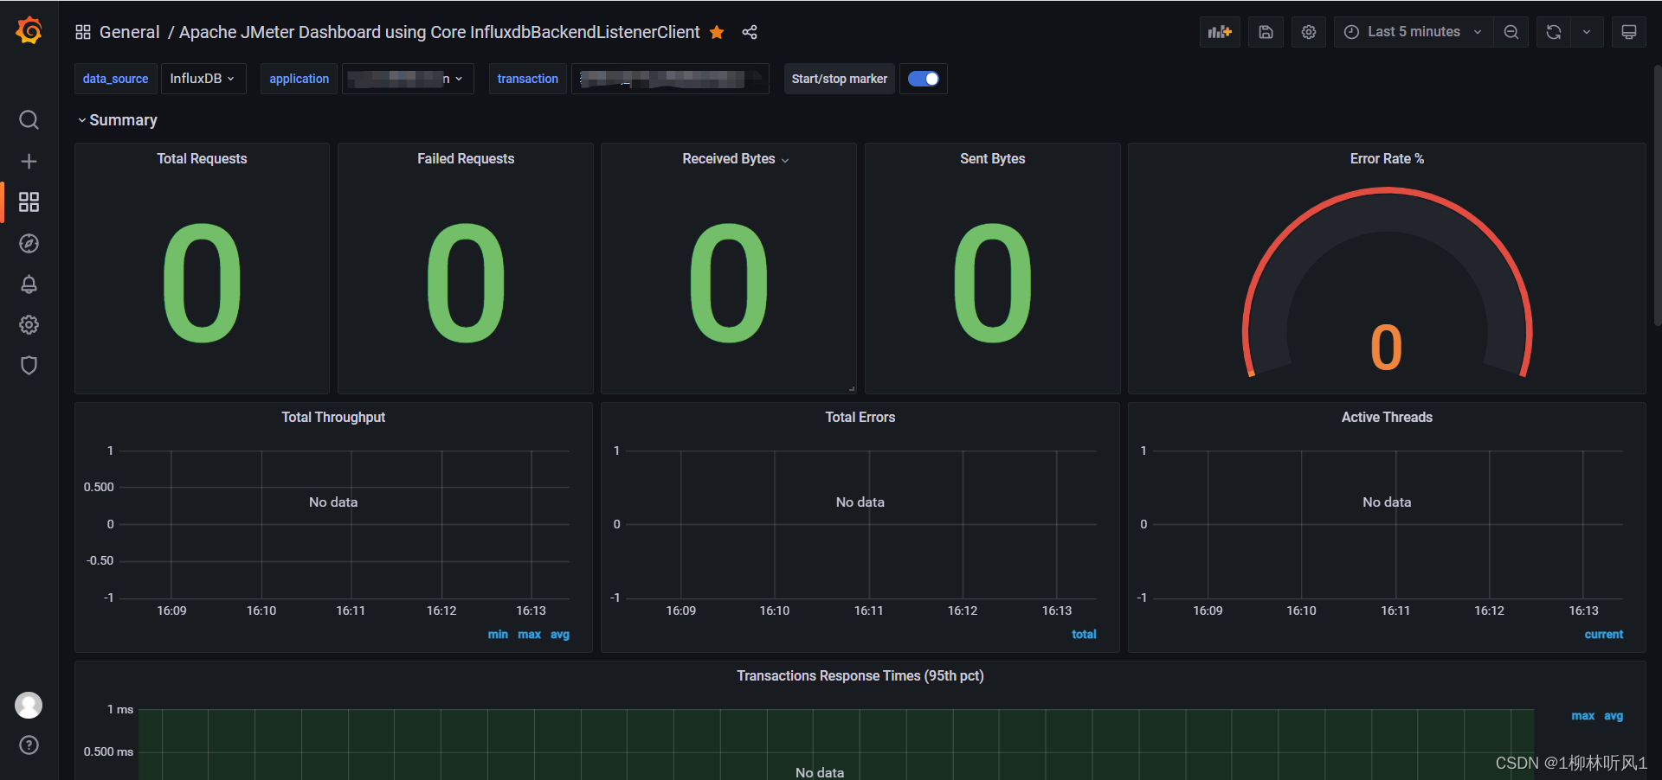
Task: Open the refresh interval dropdown arrow
Action: (1587, 32)
